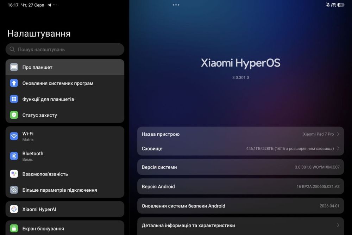
Task: Expand the Сховище row chevron
Action: [338, 148]
